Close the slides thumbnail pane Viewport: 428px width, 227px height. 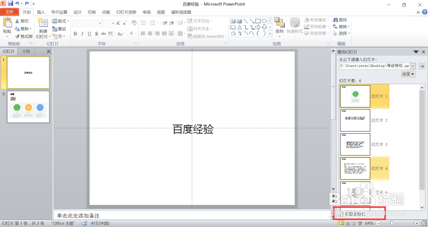[49, 51]
